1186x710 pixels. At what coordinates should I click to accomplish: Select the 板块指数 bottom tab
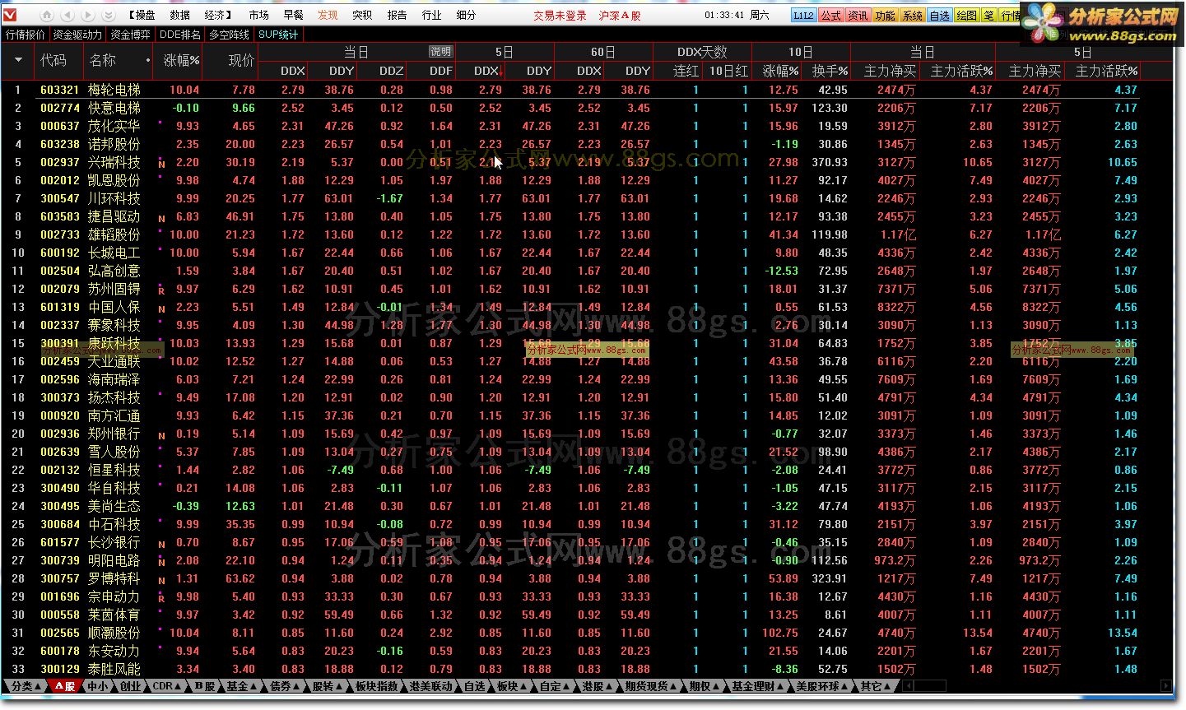point(377,686)
